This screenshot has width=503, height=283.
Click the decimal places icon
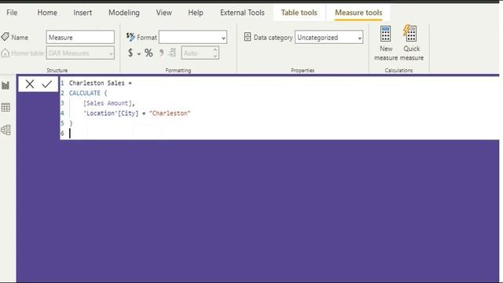pyautogui.click(x=172, y=53)
